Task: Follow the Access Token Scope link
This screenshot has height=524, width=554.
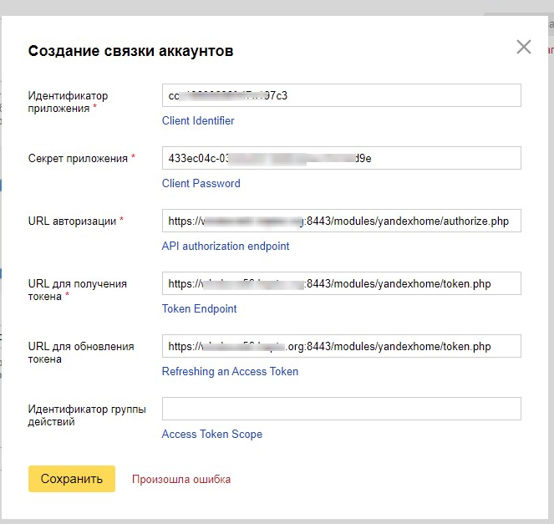Action: coord(212,434)
